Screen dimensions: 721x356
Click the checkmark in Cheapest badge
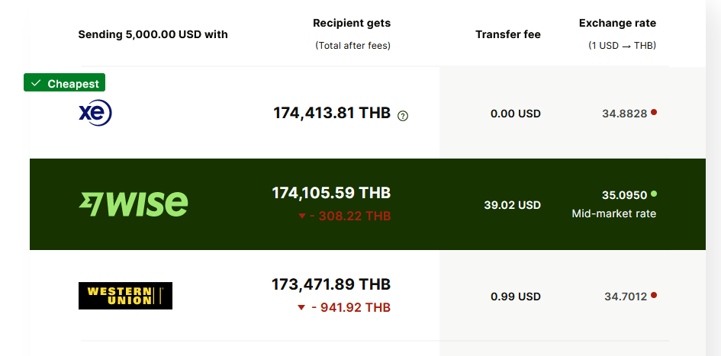tap(35, 83)
